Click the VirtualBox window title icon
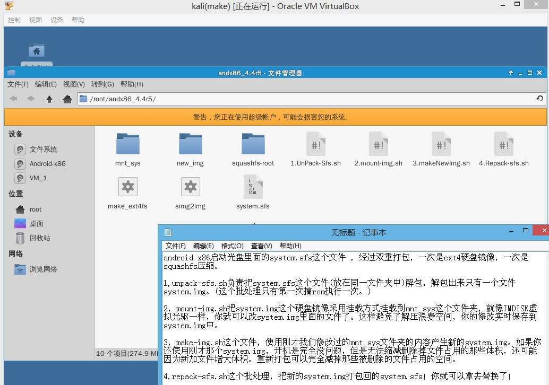 (x=8, y=6)
